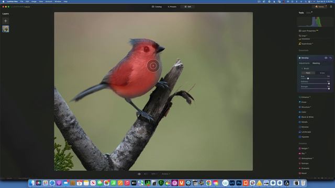Select the bird photo layer thumbnail

6,29
